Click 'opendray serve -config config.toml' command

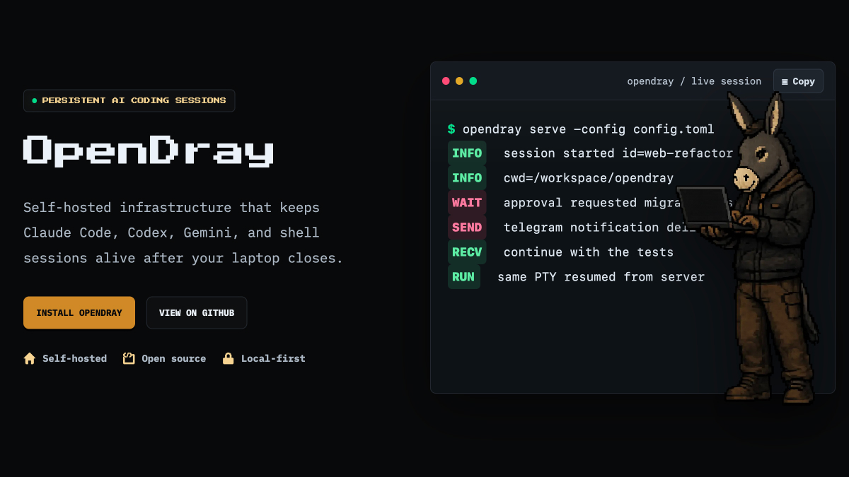(589, 129)
